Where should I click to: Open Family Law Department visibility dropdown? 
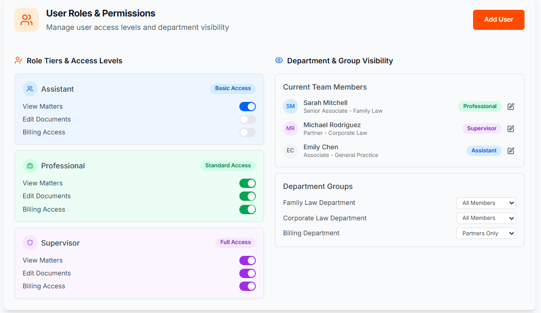tap(486, 203)
